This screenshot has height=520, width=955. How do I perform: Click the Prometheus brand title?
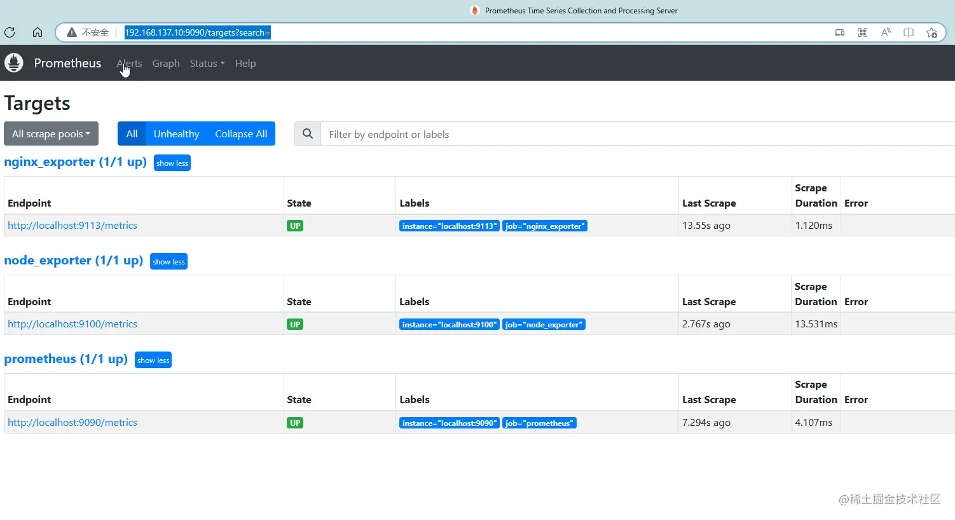pyautogui.click(x=67, y=63)
